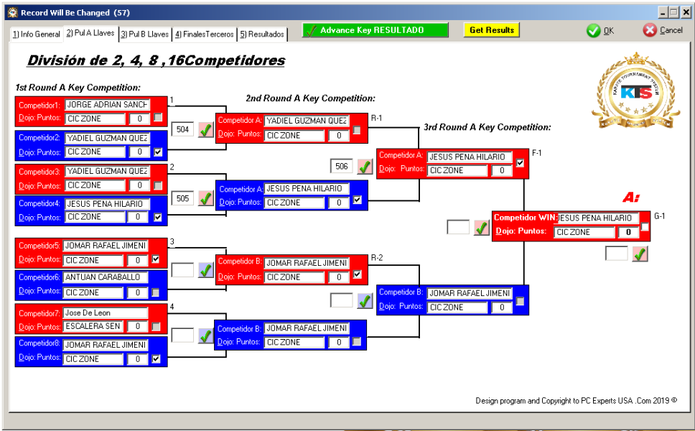Toggle winner checkbox for Competidor7
The height and width of the screenshot is (431, 695).
pyautogui.click(x=156, y=326)
